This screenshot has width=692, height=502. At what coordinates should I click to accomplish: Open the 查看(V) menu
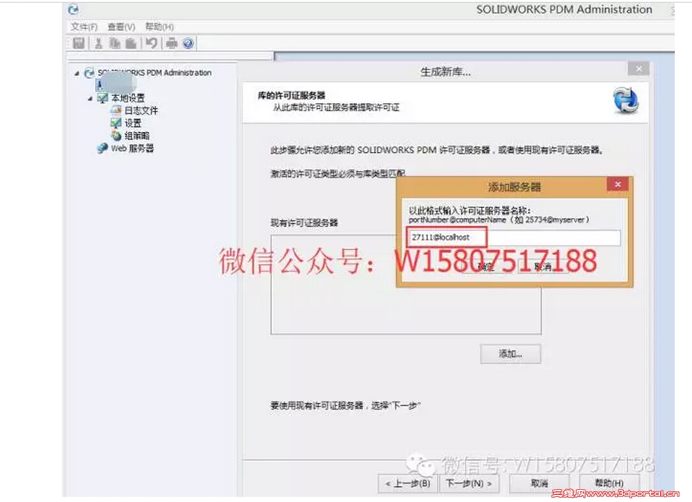coord(119,27)
